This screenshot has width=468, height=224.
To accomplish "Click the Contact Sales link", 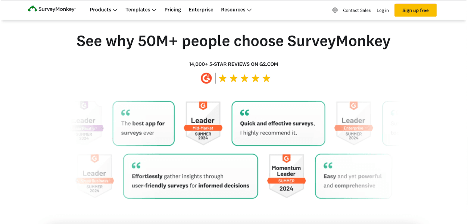I will click(357, 10).
